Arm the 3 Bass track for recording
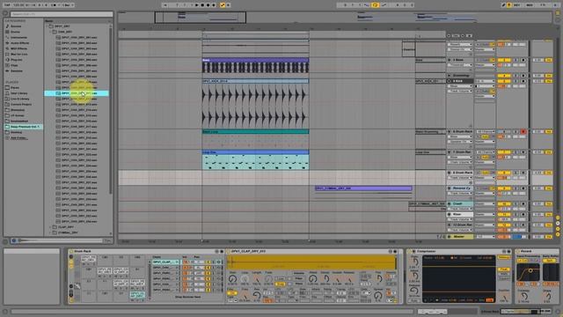This screenshot has width=563, height=317. (523, 60)
